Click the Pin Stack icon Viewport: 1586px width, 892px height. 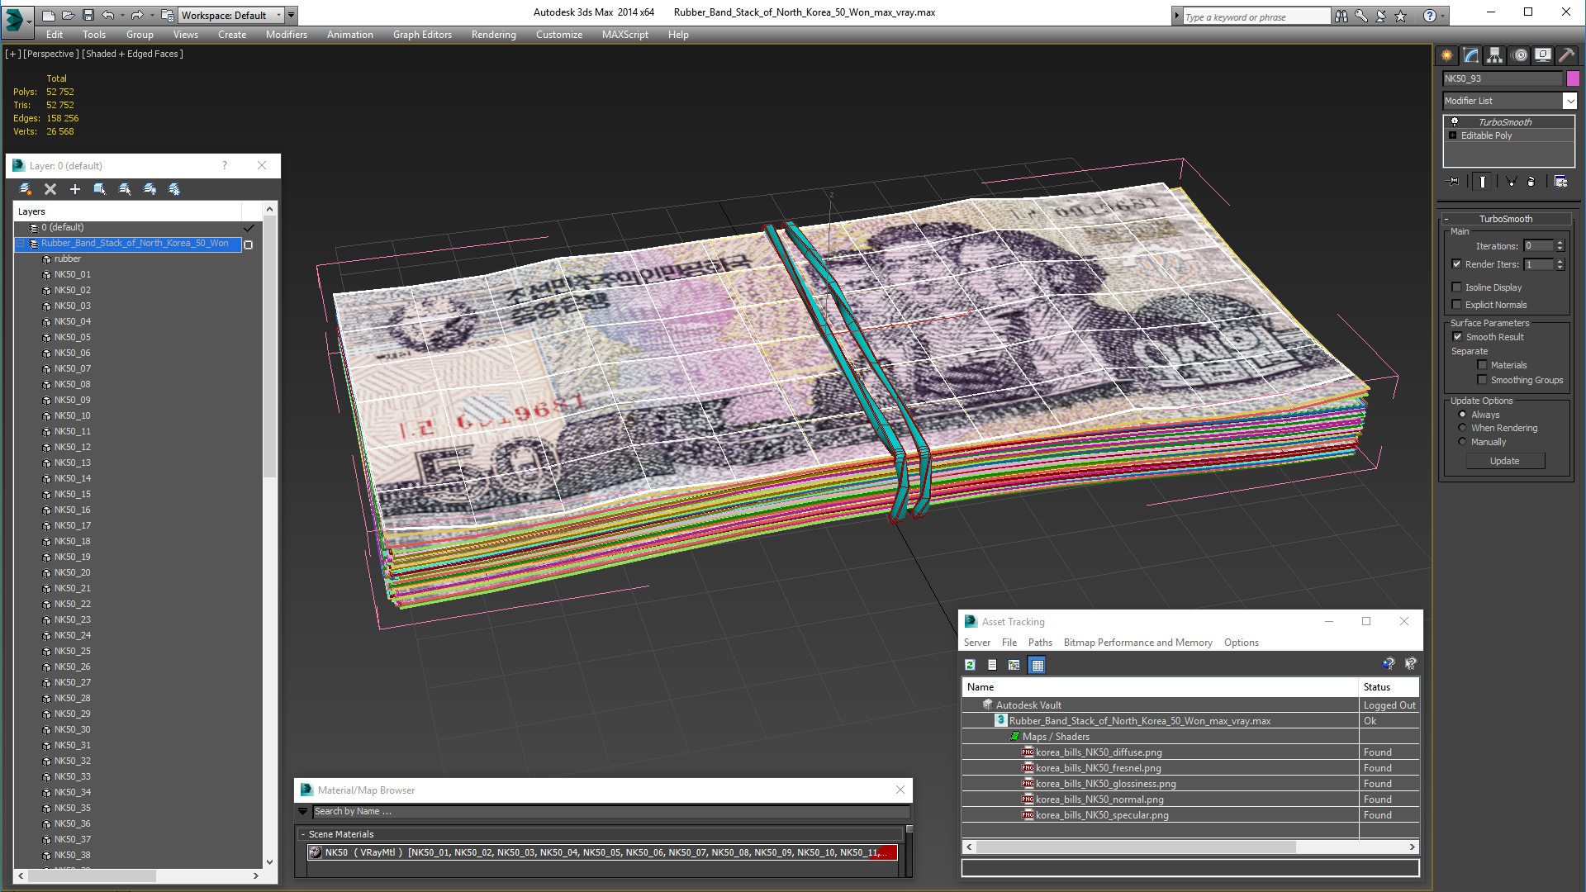tap(1454, 182)
